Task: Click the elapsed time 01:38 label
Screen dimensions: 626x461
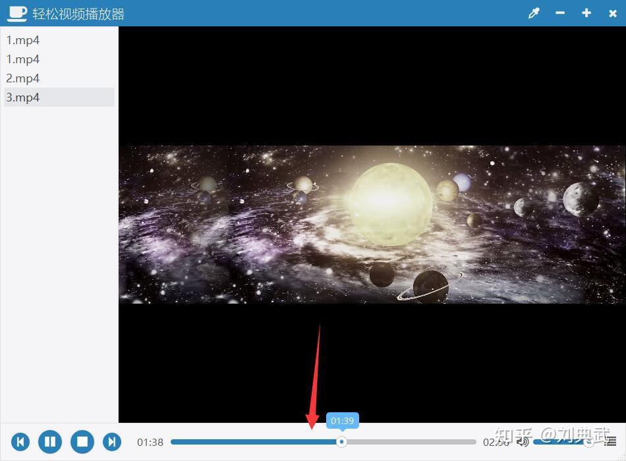Action: point(150,442)
